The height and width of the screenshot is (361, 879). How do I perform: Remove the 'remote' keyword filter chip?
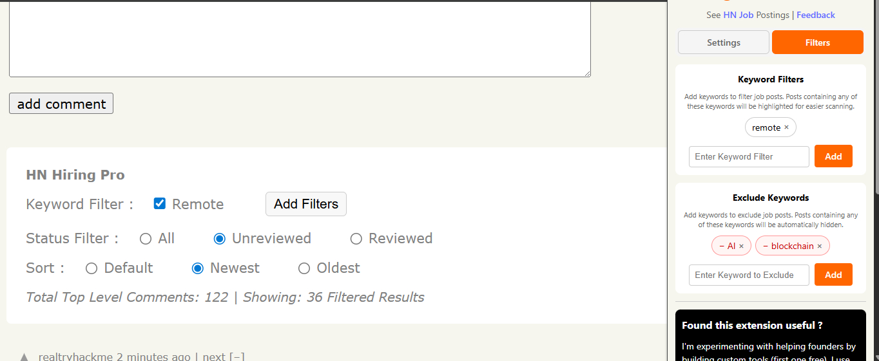point(786,127)
